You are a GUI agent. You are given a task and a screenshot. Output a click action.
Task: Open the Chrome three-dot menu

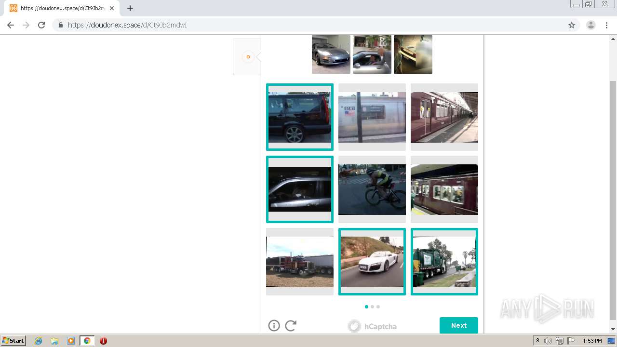point(607,25)
